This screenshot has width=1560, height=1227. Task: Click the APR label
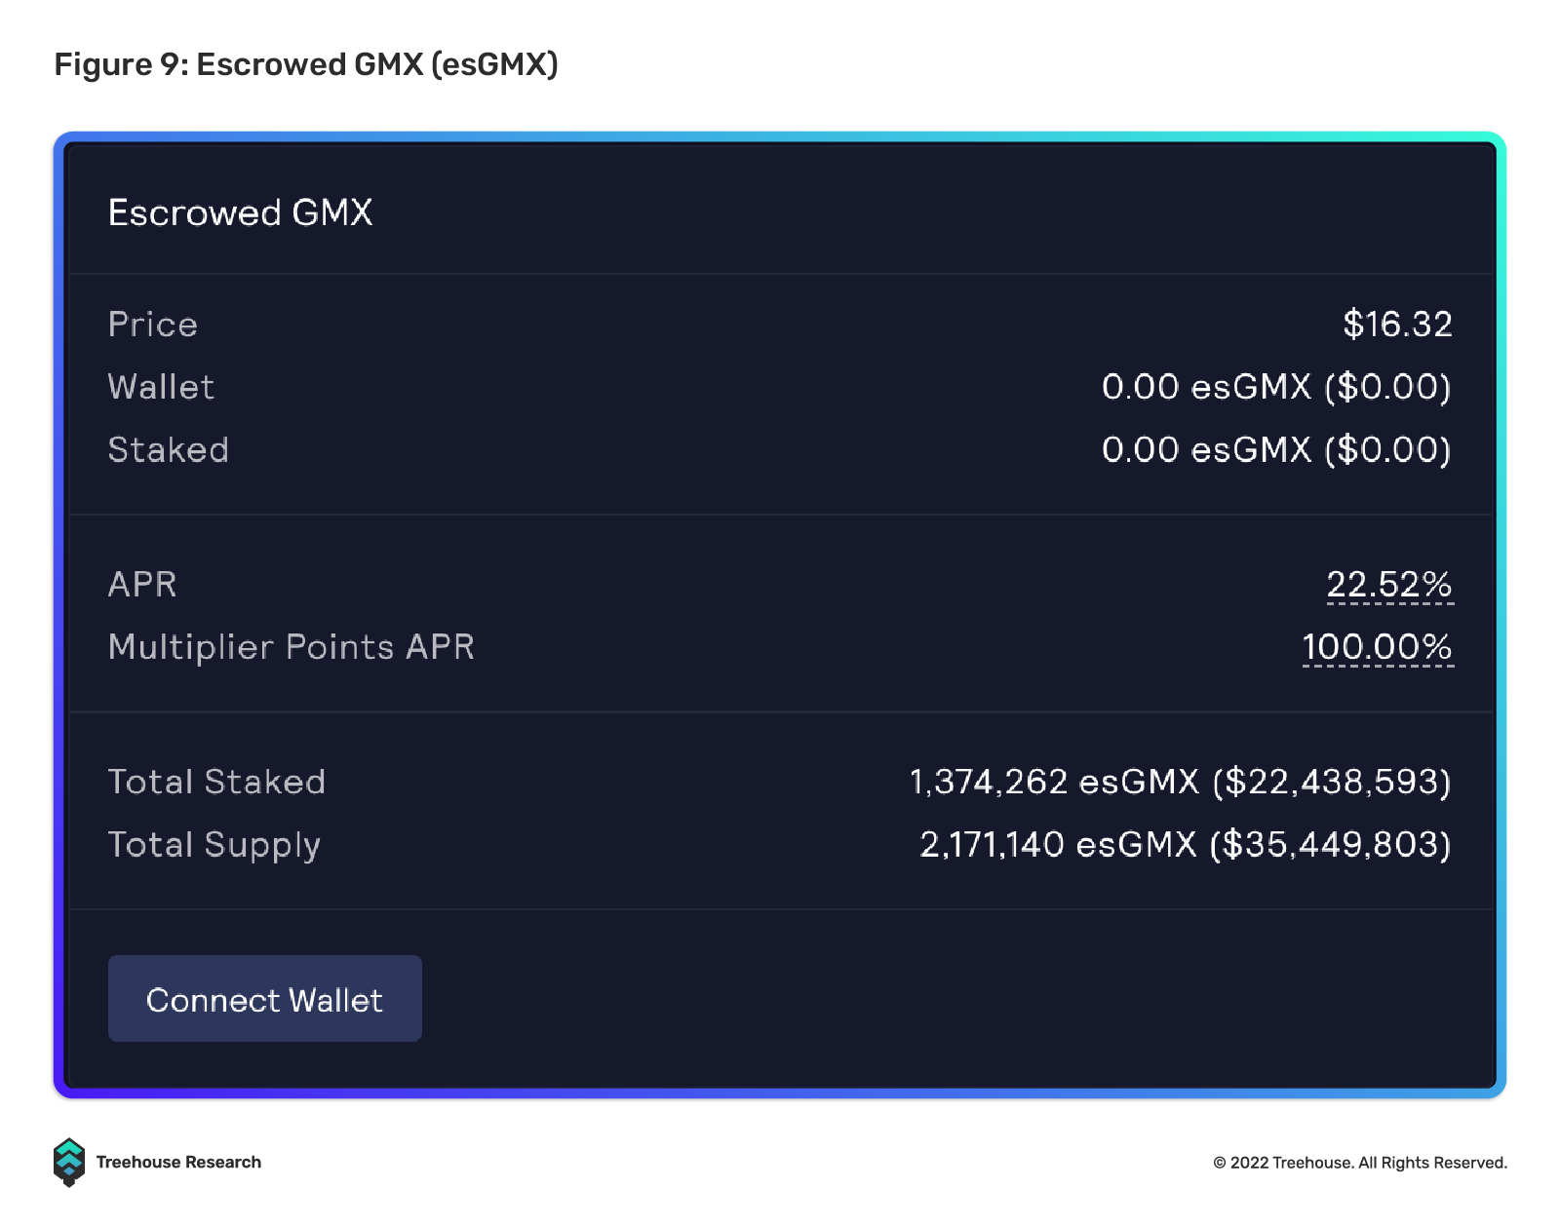pos(142,585)
